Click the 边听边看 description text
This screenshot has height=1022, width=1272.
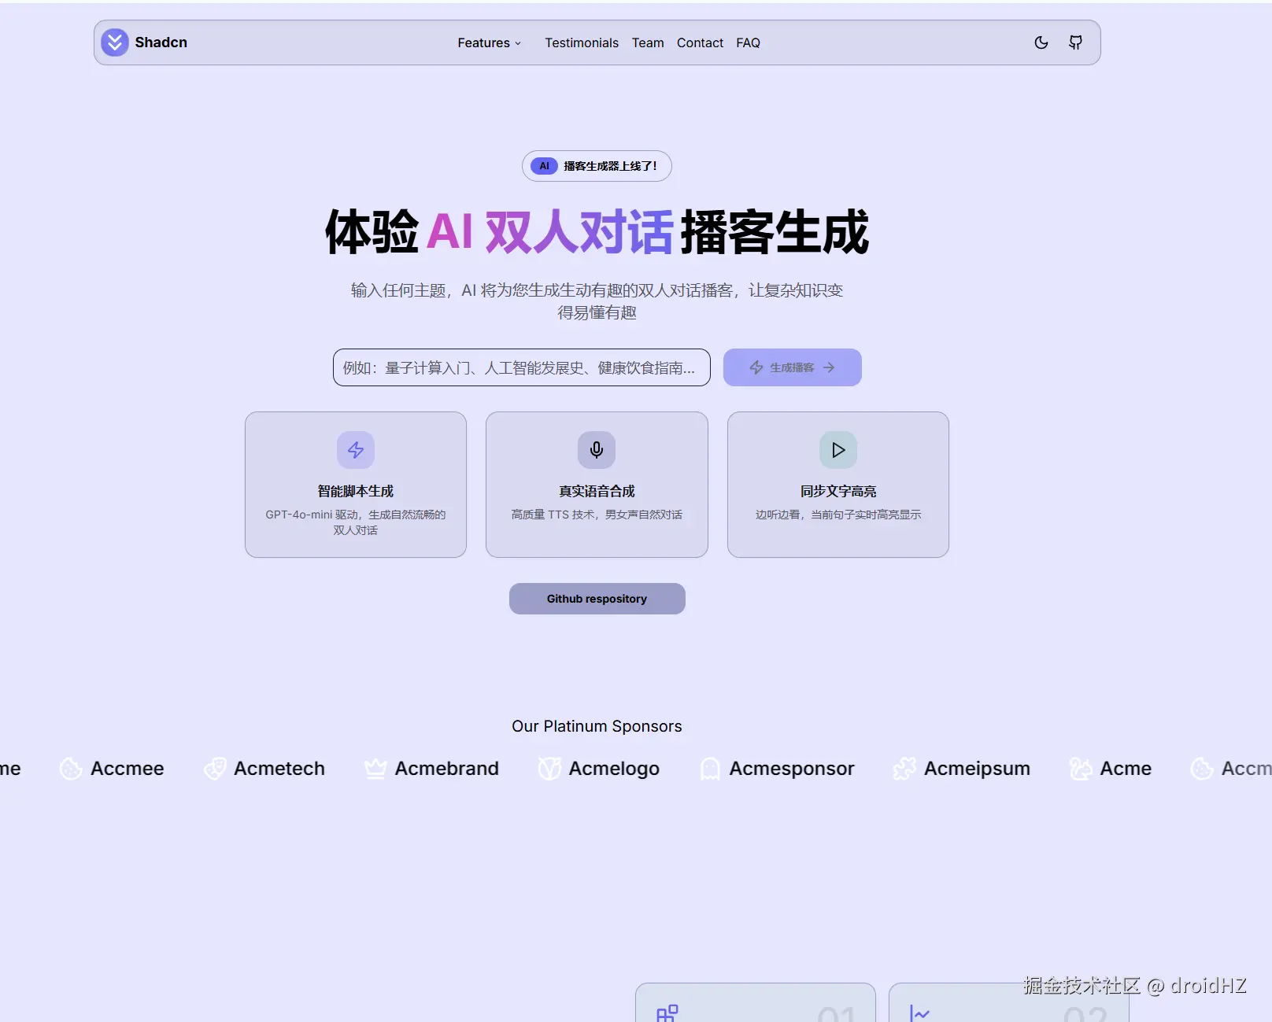click(x=838, y=515)
